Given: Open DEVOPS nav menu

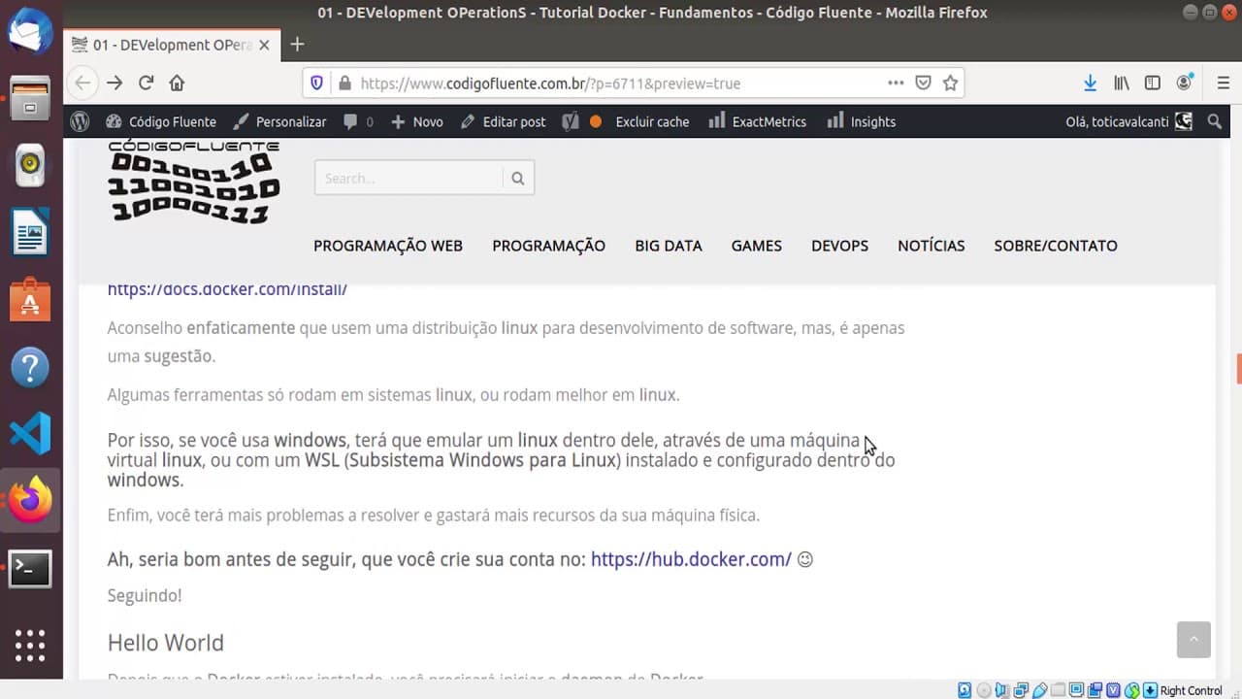Looking at the screenshot, I should coord(839,246).
